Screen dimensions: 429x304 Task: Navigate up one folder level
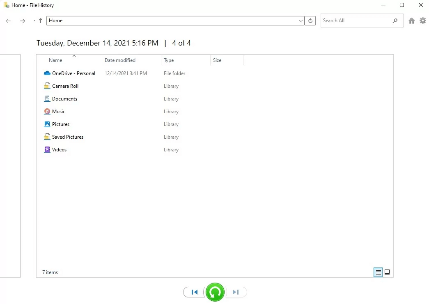(40, 20)
